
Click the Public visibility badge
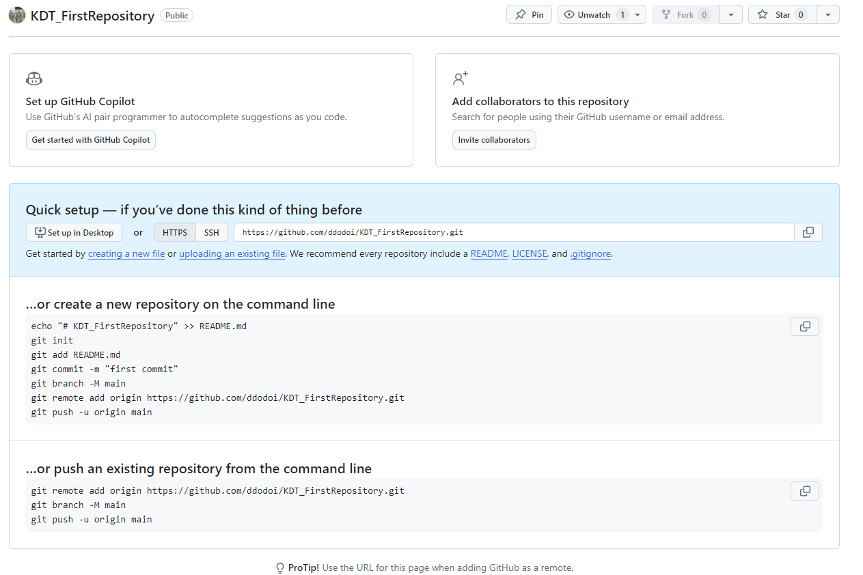click(x=176, y=15)
